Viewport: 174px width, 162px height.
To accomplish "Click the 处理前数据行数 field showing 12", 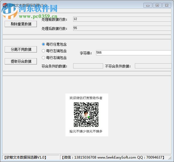I will [122, 19].
